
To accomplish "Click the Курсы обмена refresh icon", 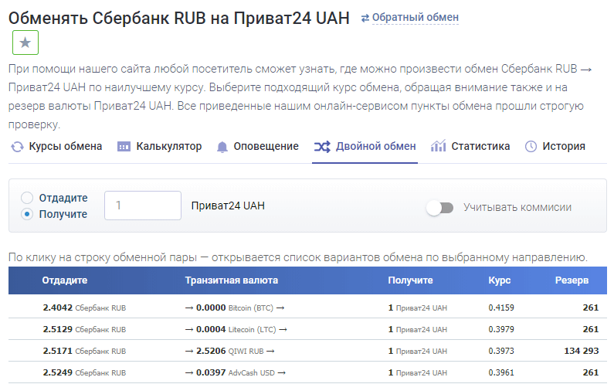I will pyautogui.click(x=17, y=147).
